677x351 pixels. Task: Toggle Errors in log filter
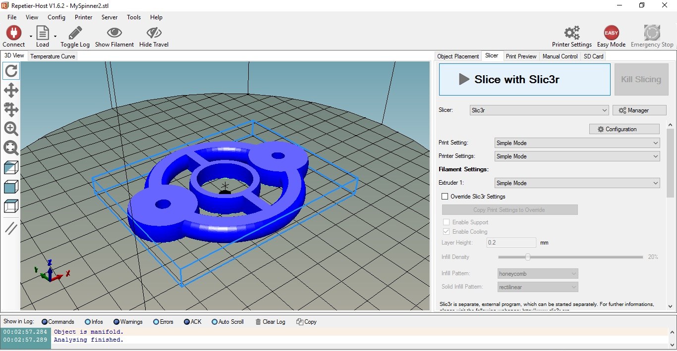[x=163, y=322]
